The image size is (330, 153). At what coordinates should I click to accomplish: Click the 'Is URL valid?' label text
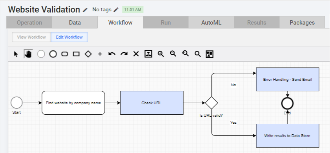click(x=211, y=115)
